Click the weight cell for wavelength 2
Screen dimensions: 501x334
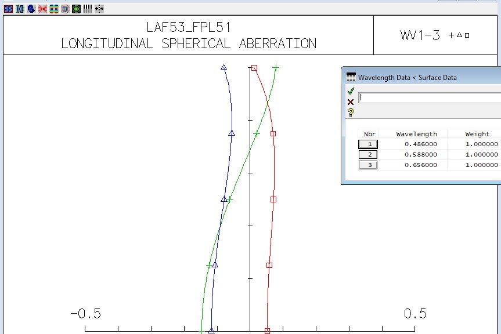[x=481, y=155]
